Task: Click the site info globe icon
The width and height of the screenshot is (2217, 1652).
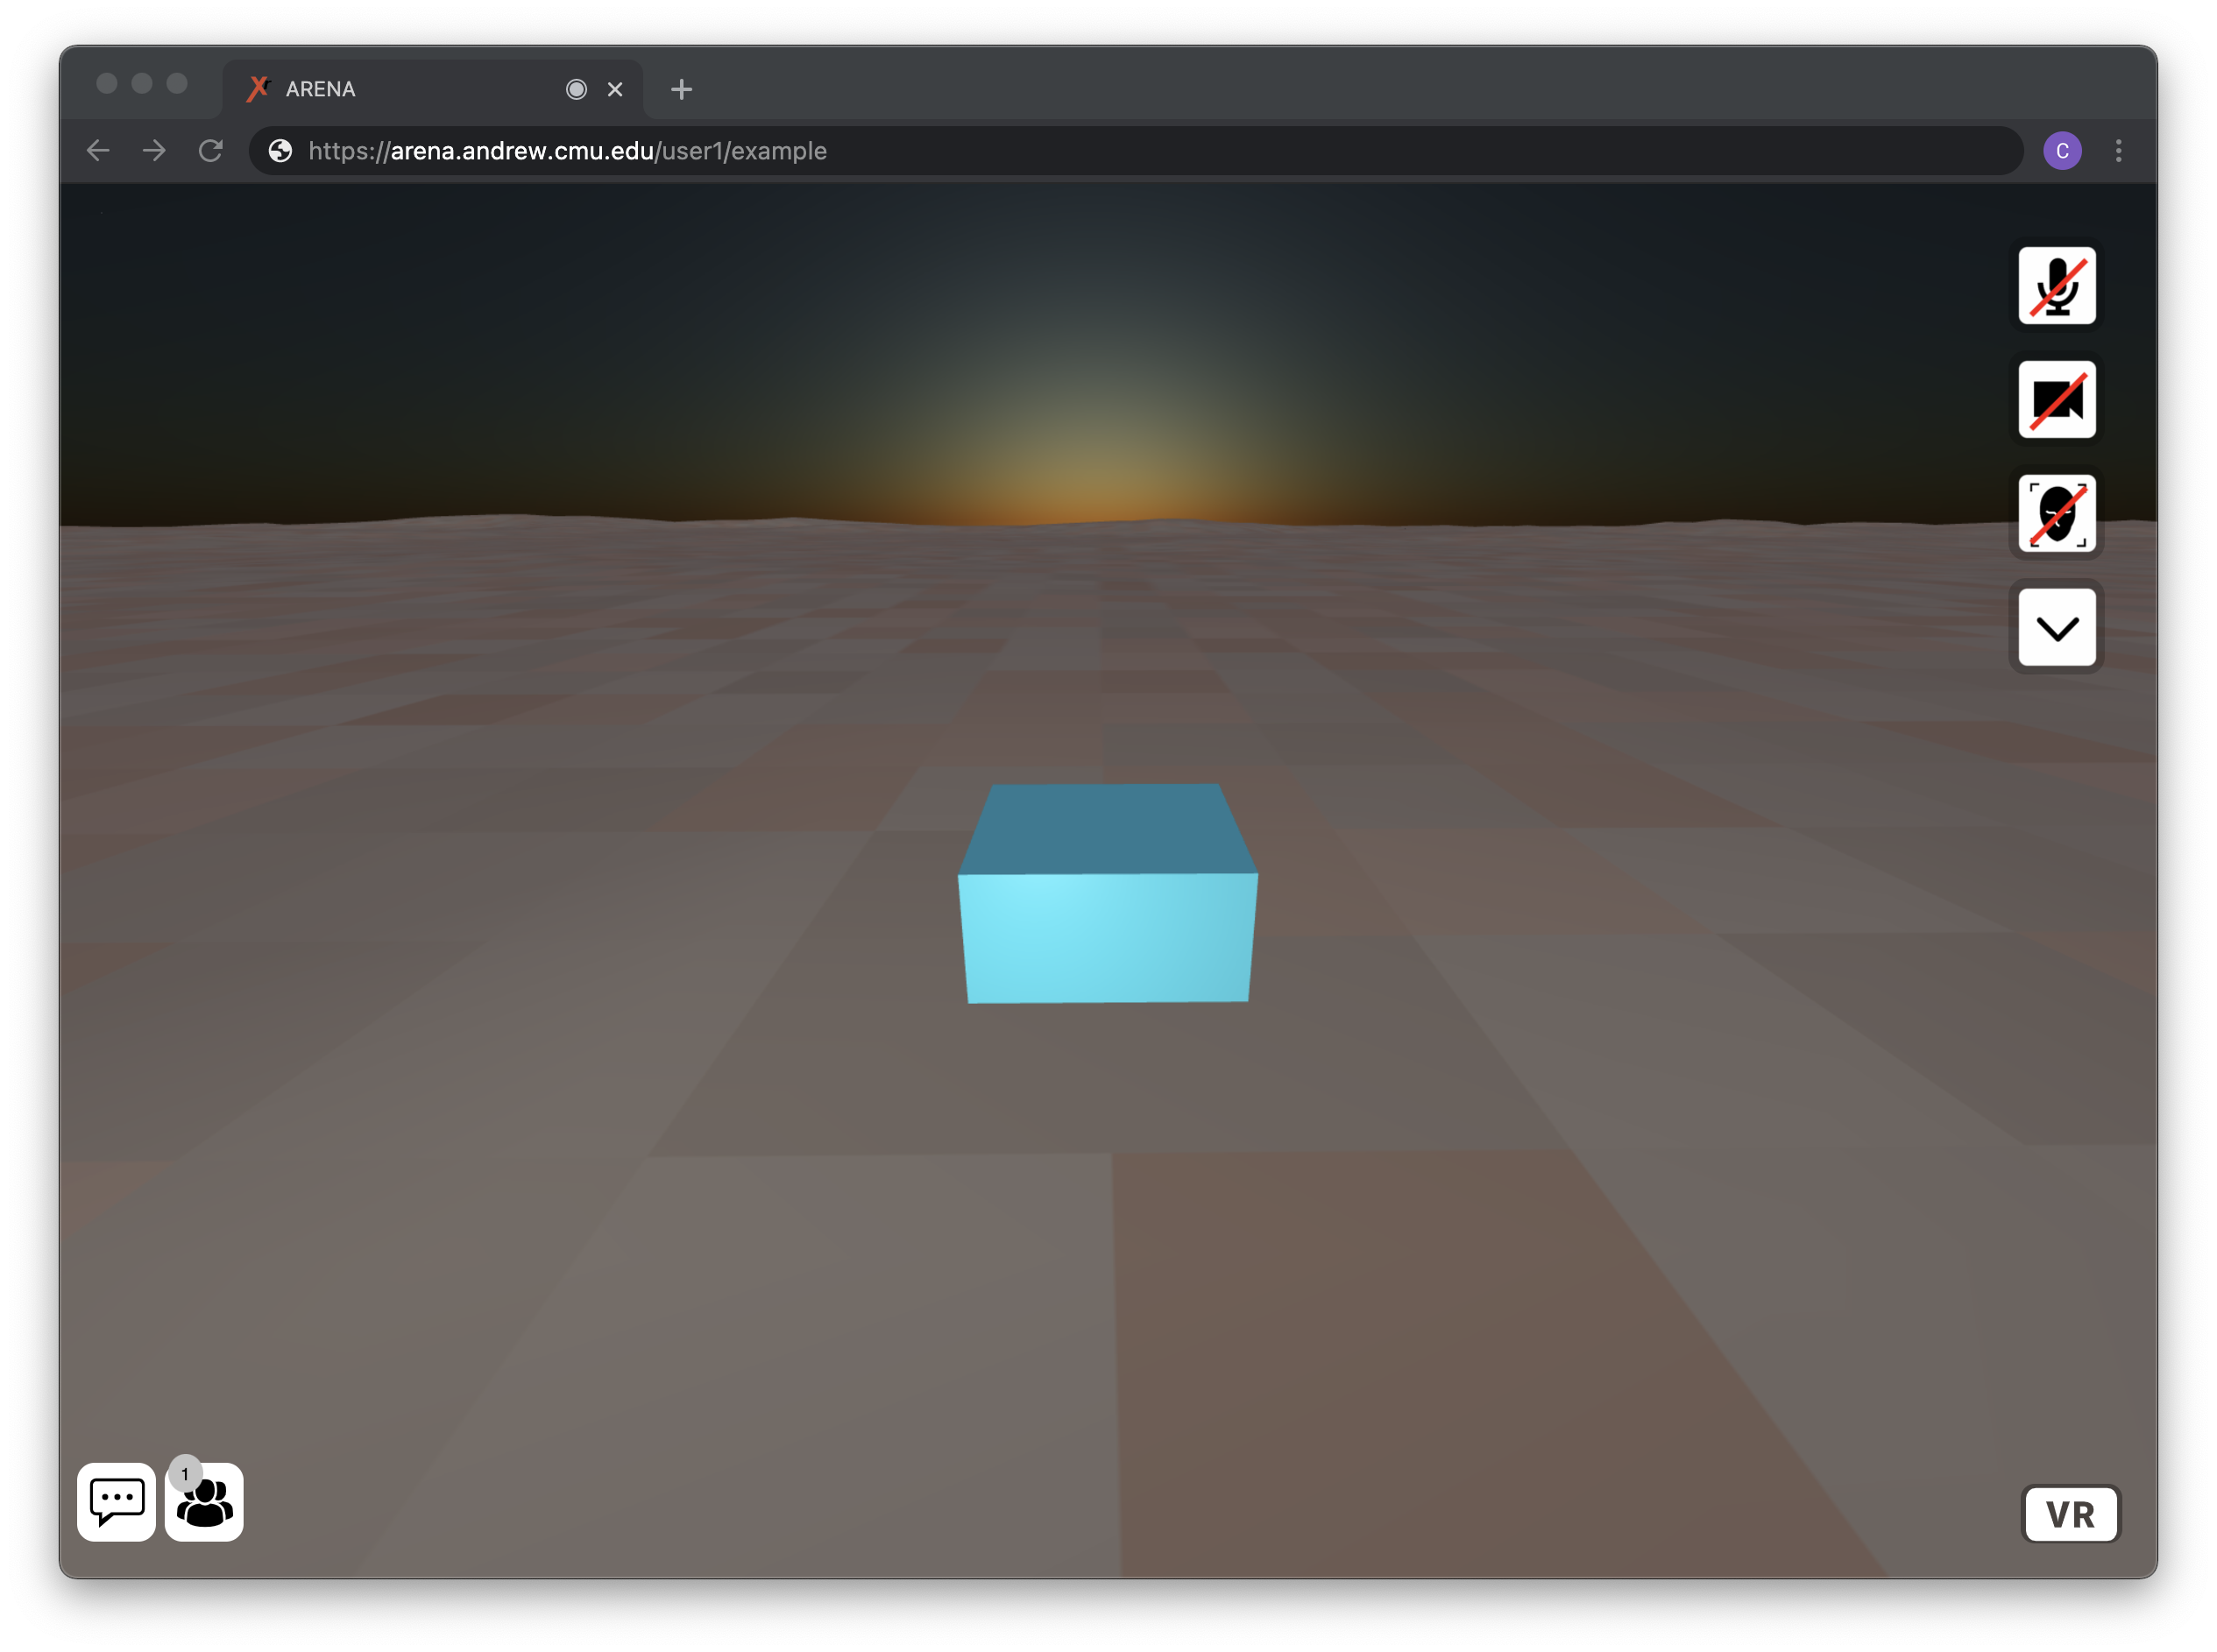Action: click(280, 151)
